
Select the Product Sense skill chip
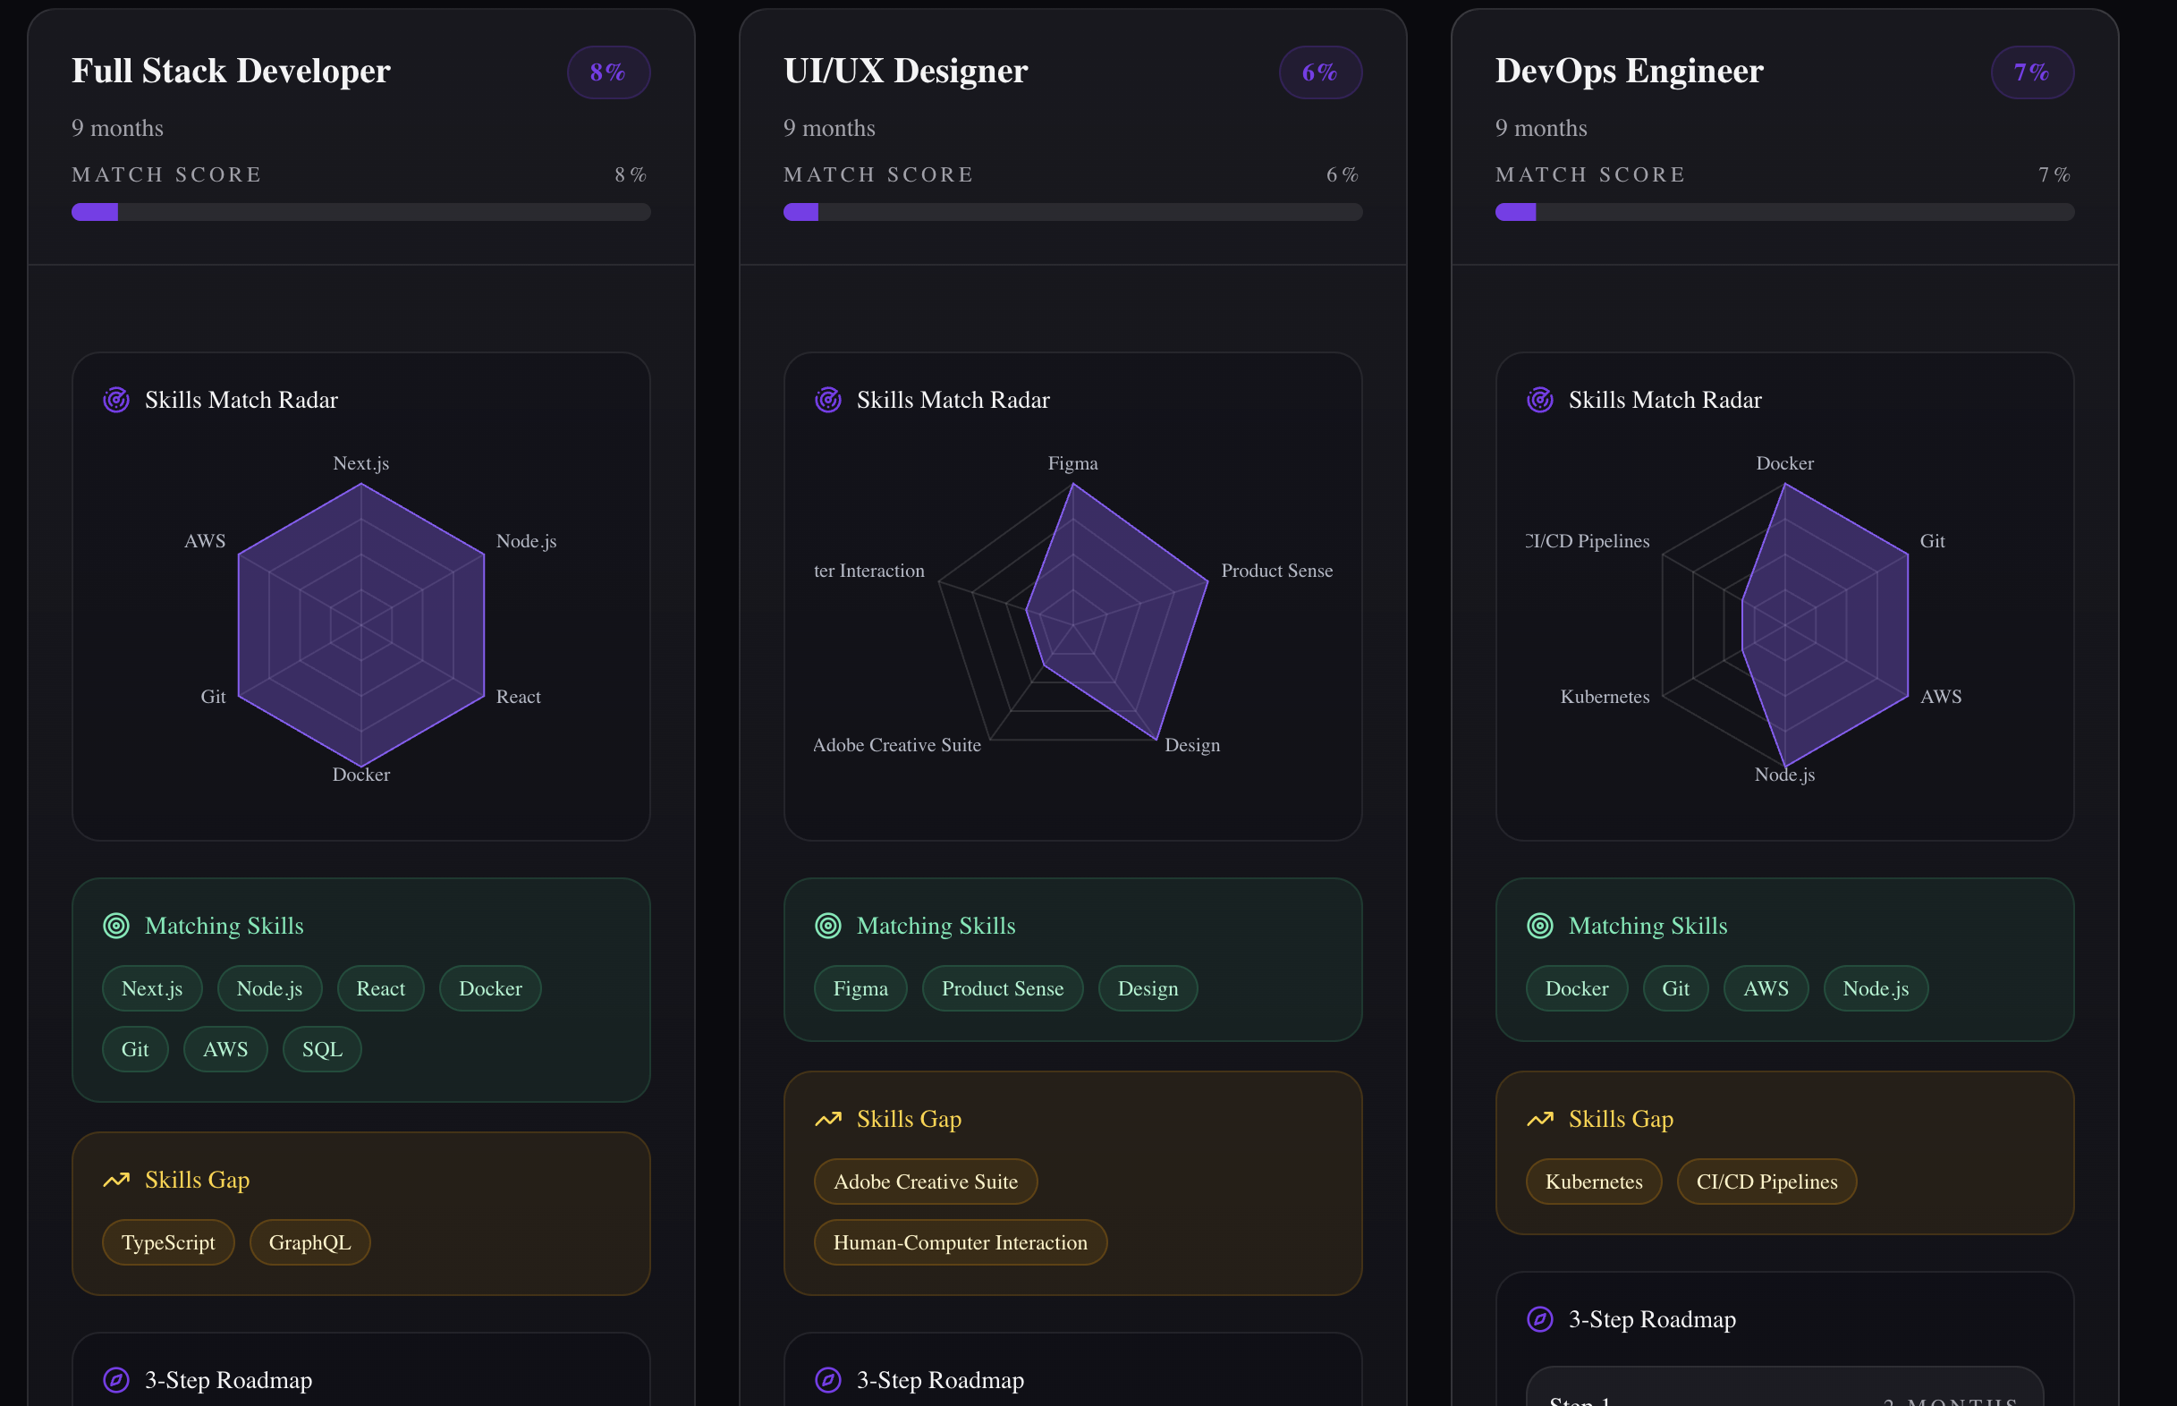tap(1003, 989)
